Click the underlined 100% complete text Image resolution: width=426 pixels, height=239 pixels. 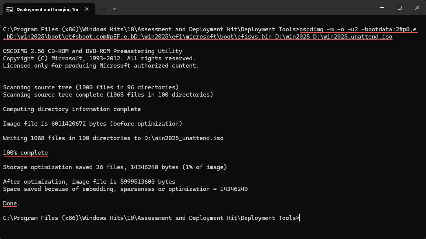[26, 153]
